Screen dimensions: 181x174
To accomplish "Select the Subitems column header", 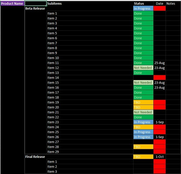I will tap(90, 4).
